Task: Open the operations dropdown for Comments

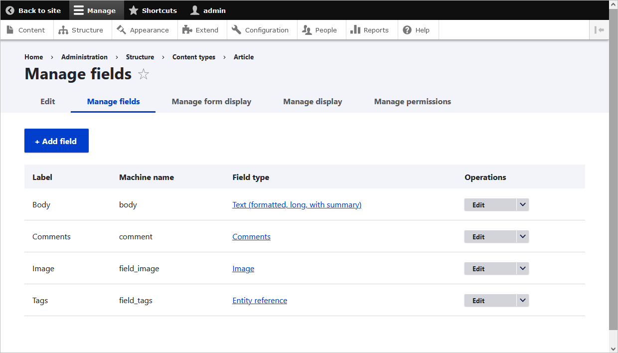Action: [x=522, y=236]
